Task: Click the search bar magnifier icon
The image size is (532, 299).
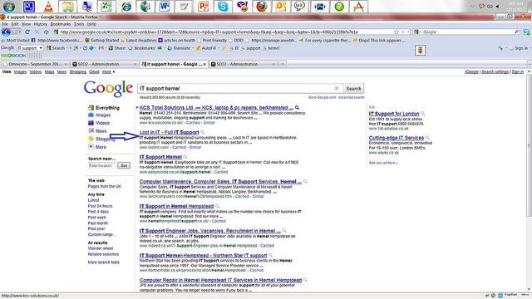Action: [x=516, y=32]
